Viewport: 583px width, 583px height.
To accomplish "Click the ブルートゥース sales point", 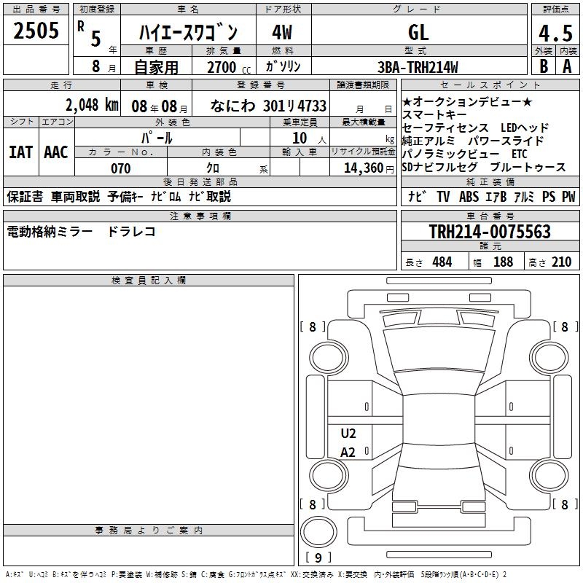I will pos(528,168).
